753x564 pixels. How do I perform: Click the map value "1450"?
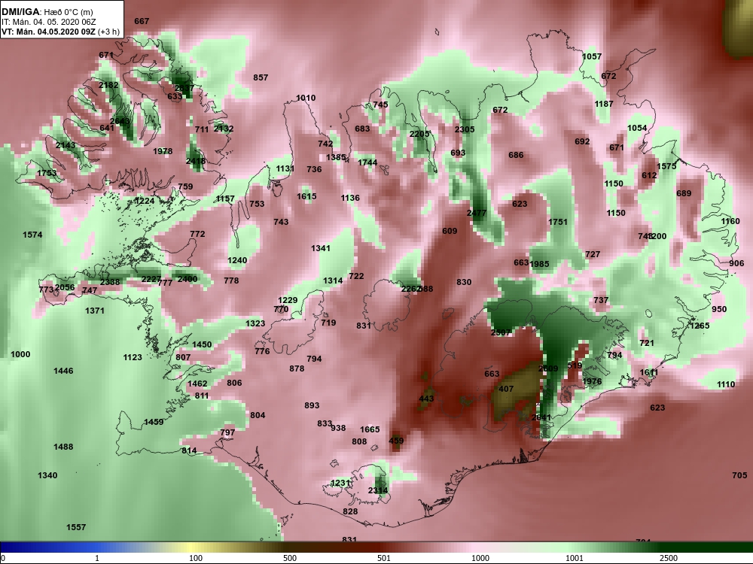pyautogui.click(x=202, y=344)
